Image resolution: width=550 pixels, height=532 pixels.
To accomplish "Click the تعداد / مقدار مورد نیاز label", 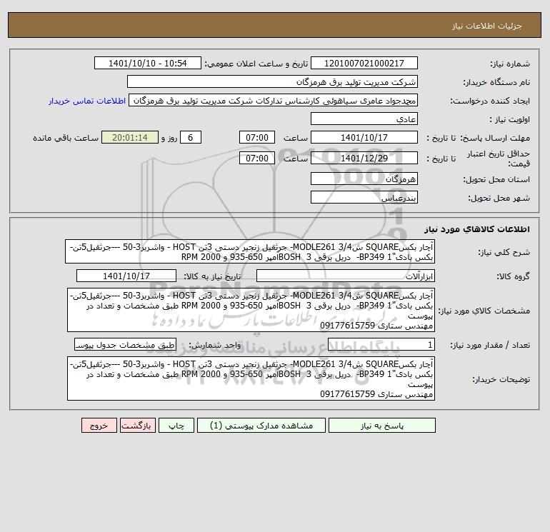I will pyautogui.click(x=490, y=345).
